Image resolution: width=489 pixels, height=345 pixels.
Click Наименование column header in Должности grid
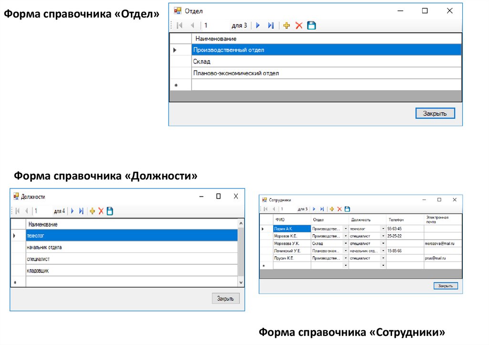(132, 224)
